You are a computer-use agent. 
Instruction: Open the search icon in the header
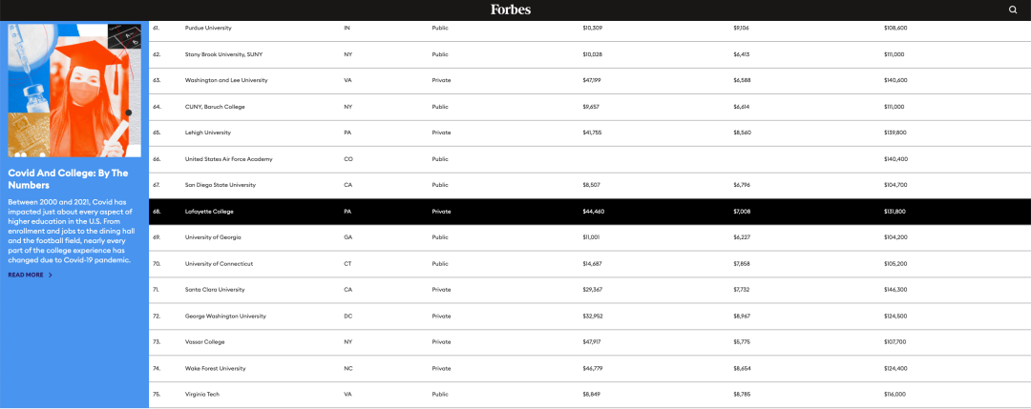tap(1013, 10)
